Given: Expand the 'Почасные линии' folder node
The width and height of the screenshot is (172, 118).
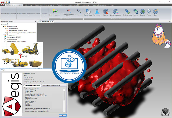Looking at the screenshot, I should coord(3,35).
